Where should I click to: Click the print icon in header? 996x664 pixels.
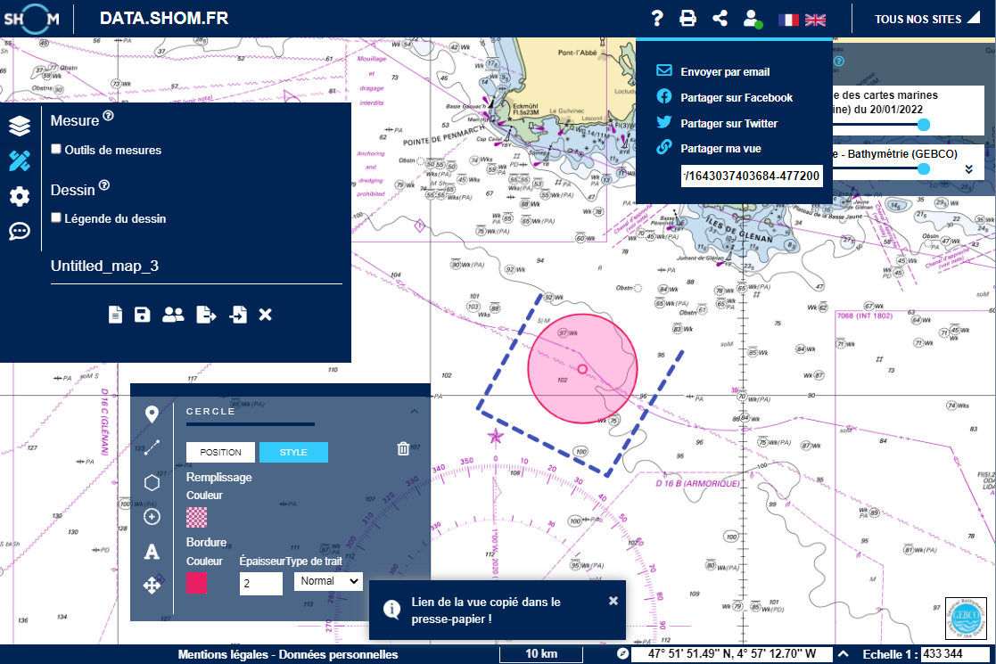tap(687, 19)
